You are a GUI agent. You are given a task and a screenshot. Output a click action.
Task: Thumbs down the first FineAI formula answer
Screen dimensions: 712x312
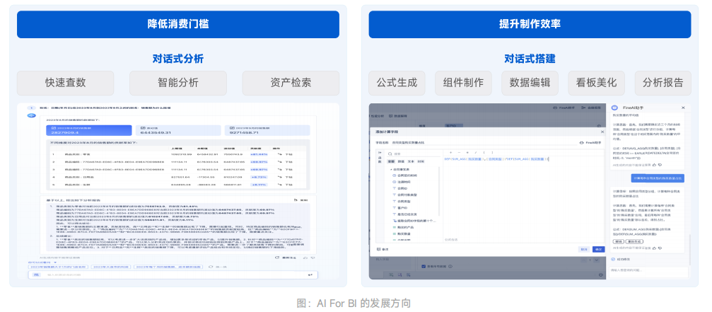pos(660,166)
